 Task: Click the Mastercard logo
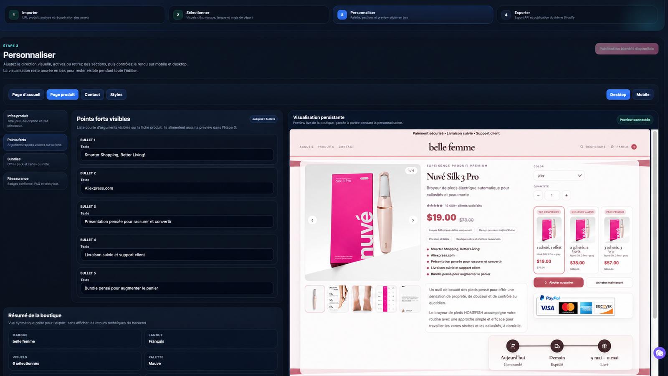coord(568,308)
